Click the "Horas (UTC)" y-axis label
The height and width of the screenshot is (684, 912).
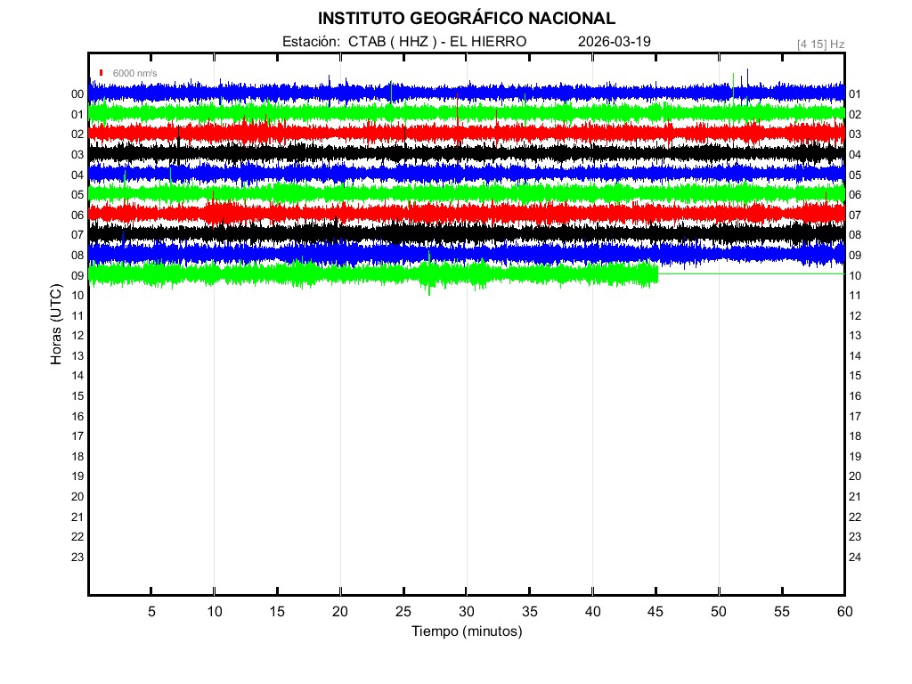click(x=56, y=325)
